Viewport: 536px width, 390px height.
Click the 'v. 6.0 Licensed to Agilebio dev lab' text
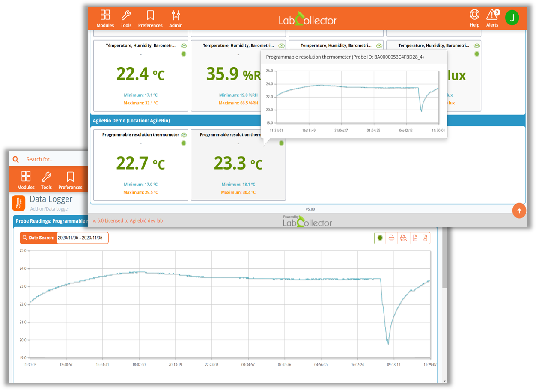pyautogui.click(x=128, y=220)
